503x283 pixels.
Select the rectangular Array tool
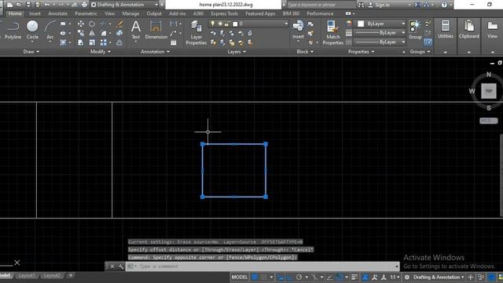pos(103,42)
